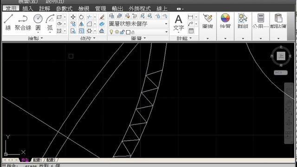The width and height of the screenshot is (297, 167).
Task: Select the Rectangle draw tool
Action: coord(59,17)
